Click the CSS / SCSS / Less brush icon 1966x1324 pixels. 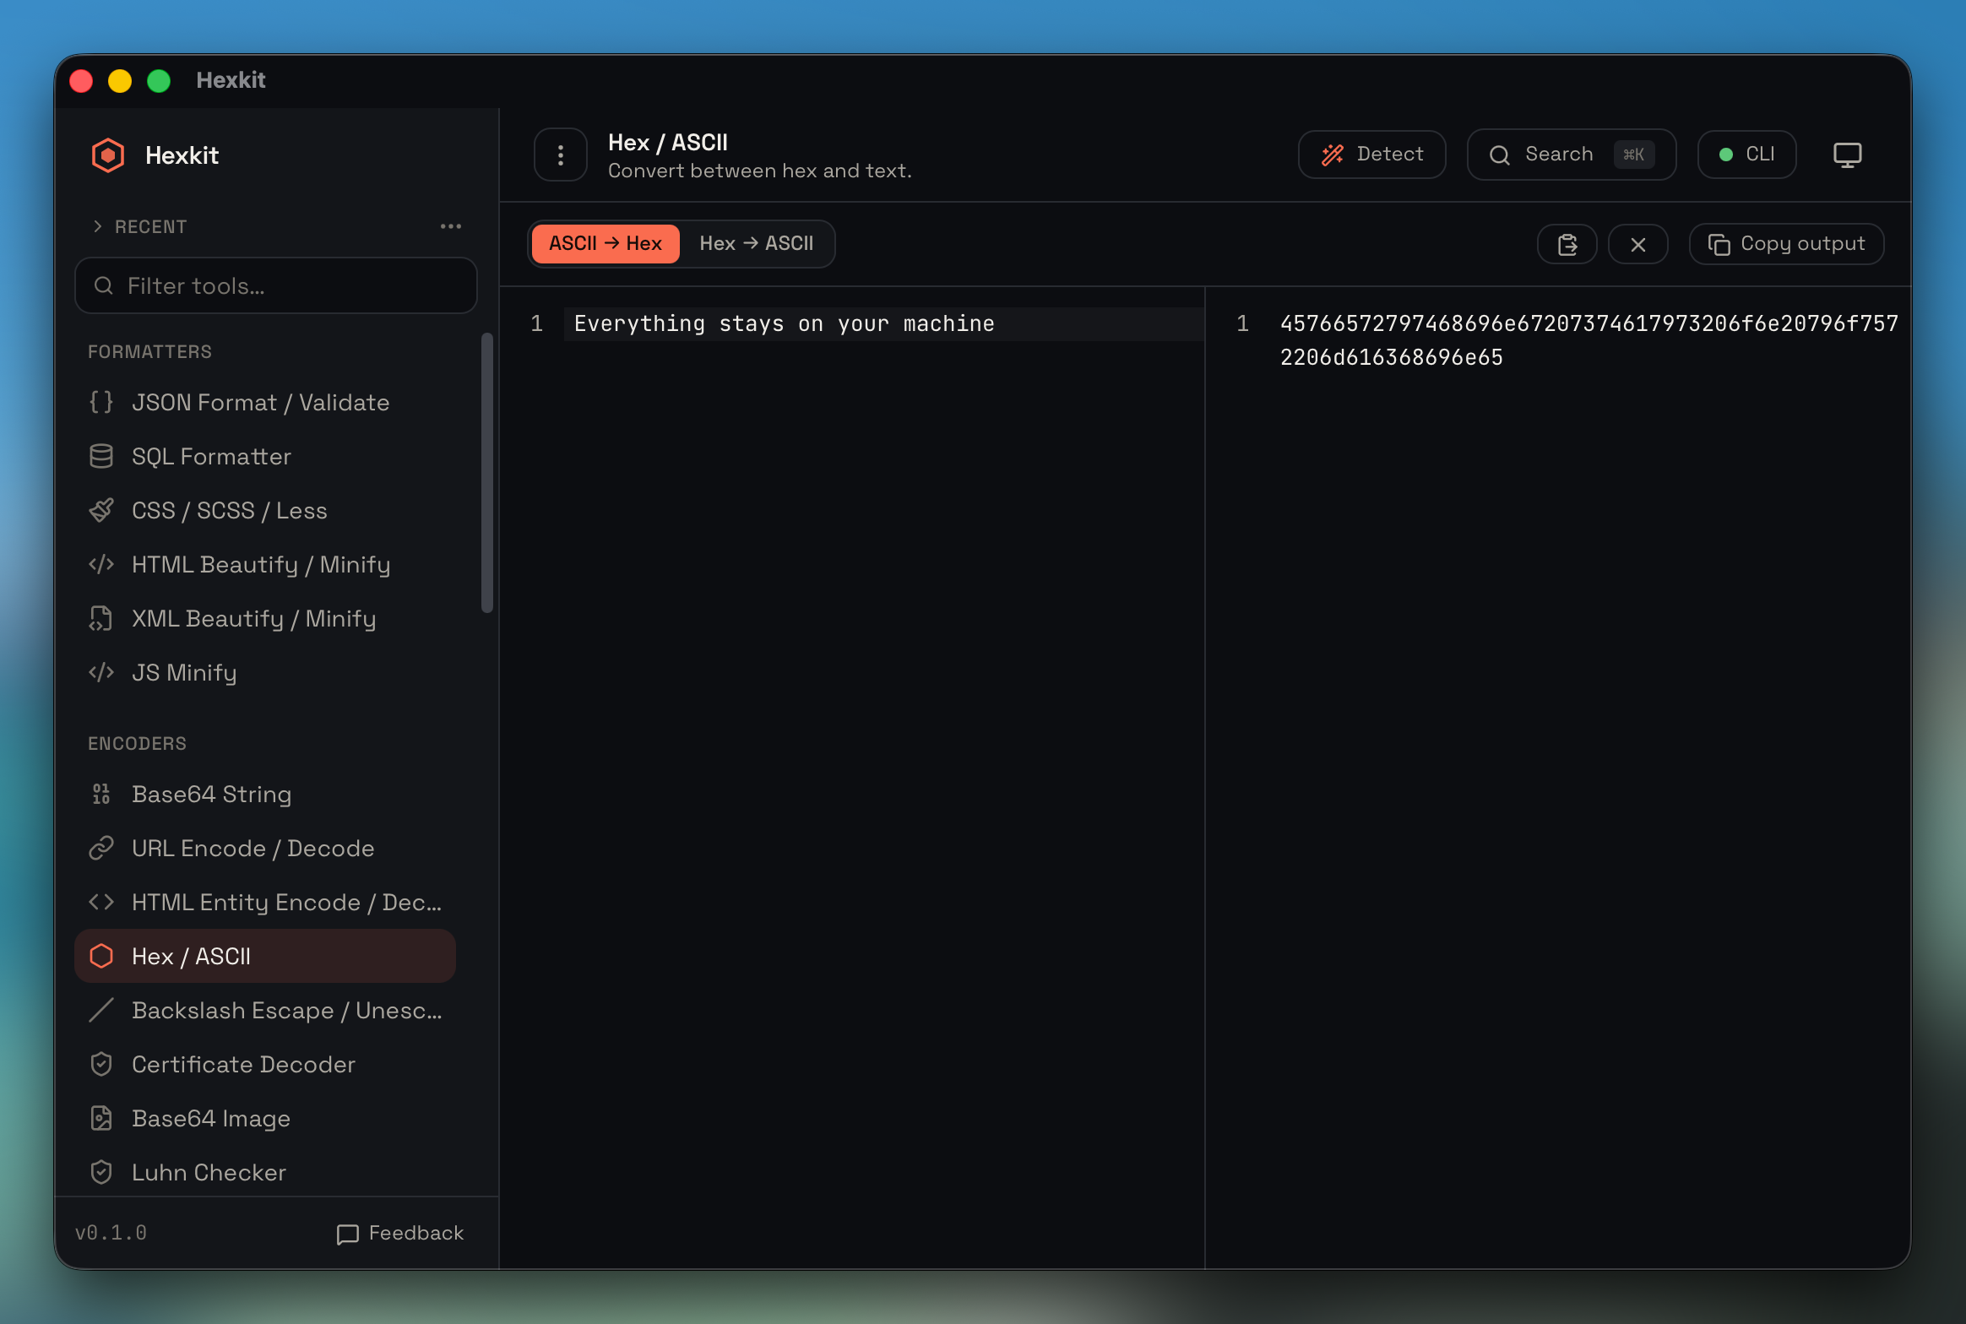101,511
